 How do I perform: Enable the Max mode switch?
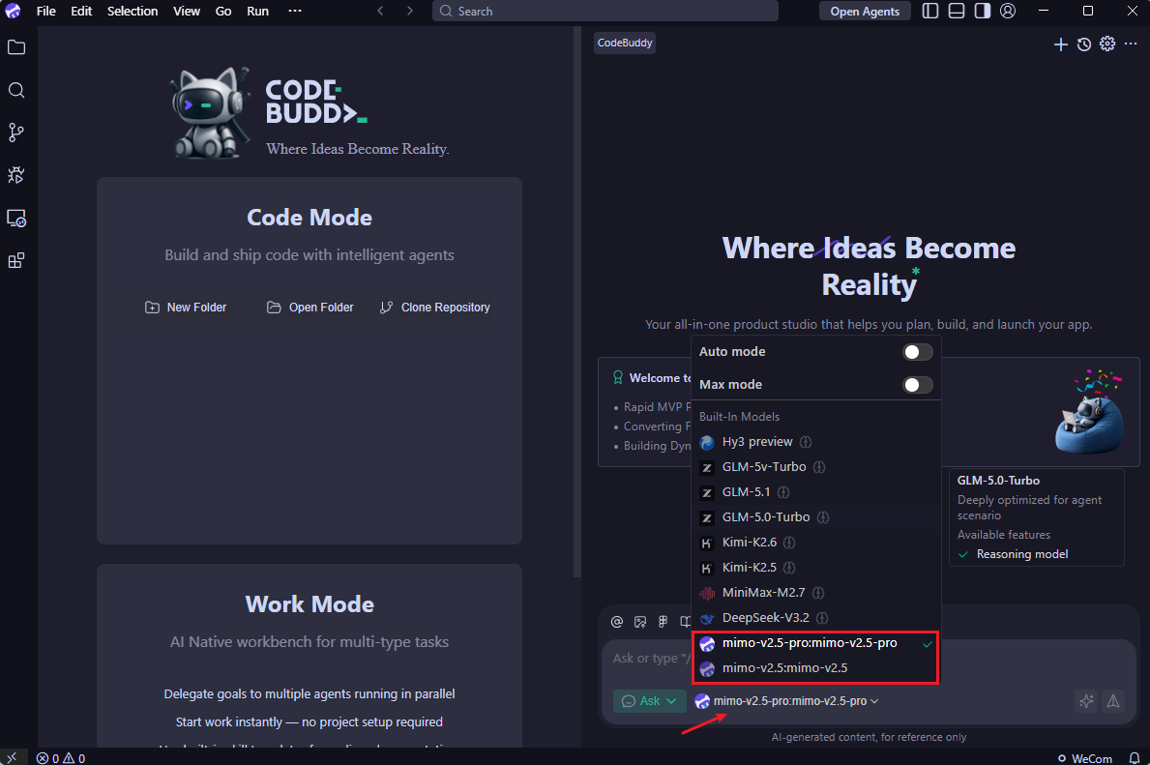point(918,385)
